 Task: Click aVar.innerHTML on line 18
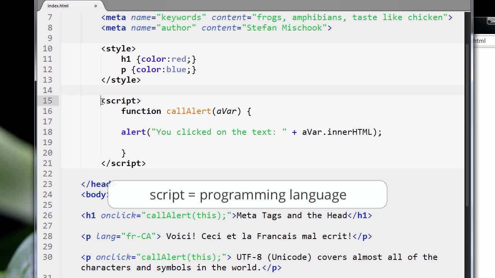[337, 132]
